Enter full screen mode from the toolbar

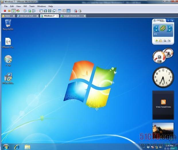45,11
